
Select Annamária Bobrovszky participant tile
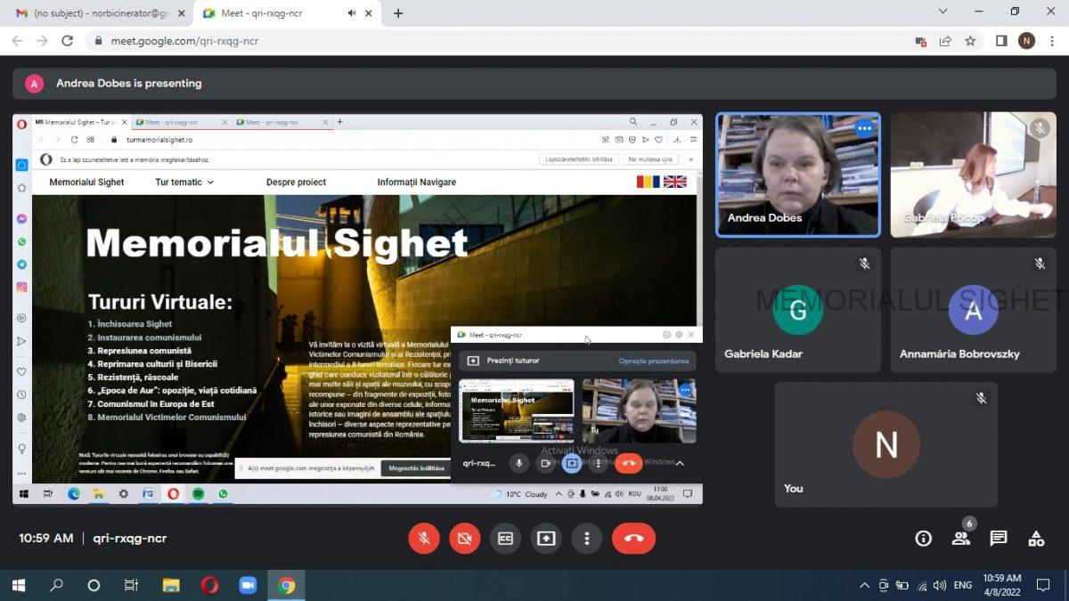(973, 309)
